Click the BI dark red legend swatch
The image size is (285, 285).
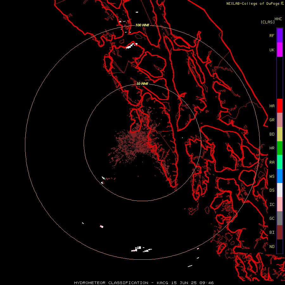click(280, 232)
